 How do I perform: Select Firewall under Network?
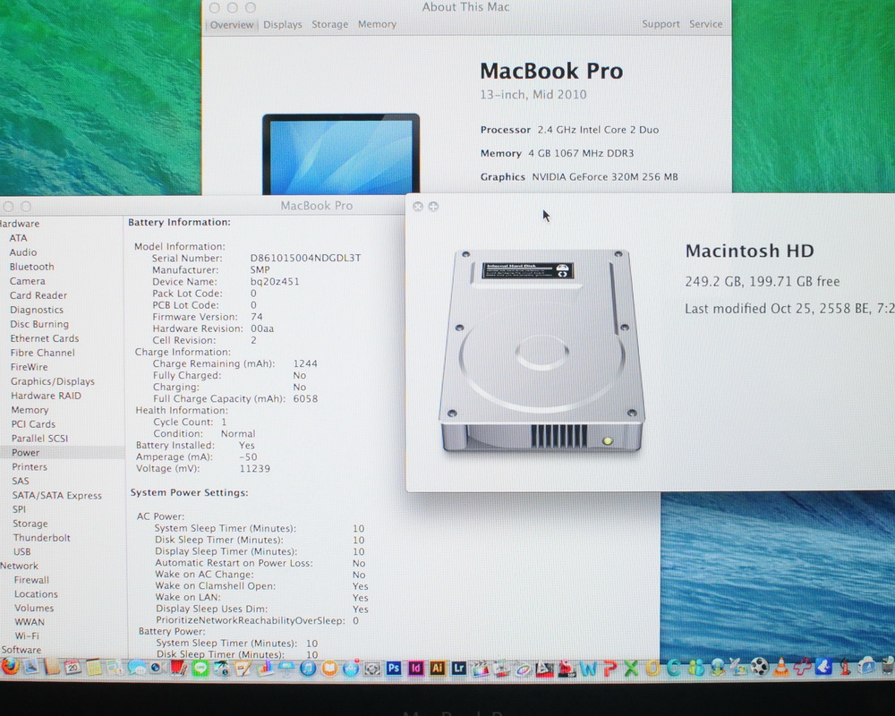[x=32, y=580]
